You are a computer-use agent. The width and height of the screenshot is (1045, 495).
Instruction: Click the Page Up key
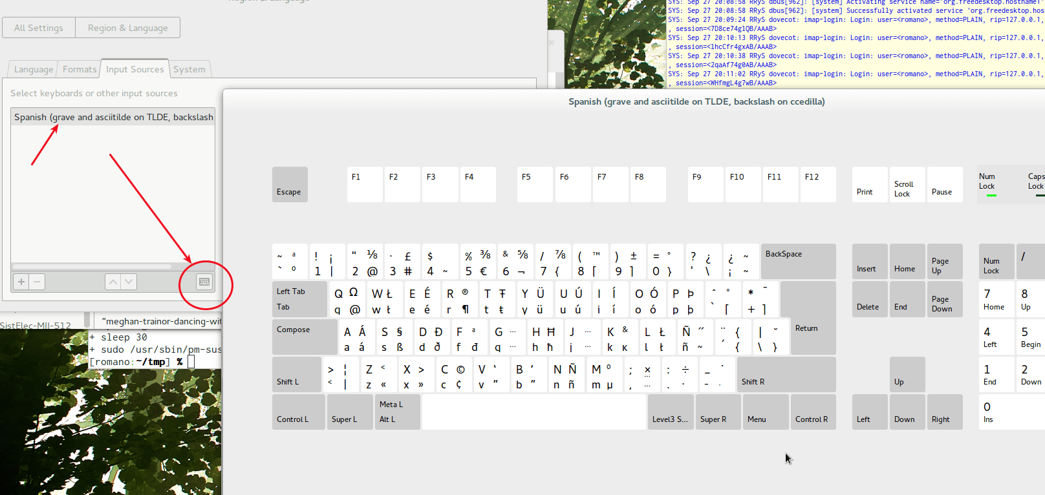click(945, 261)
